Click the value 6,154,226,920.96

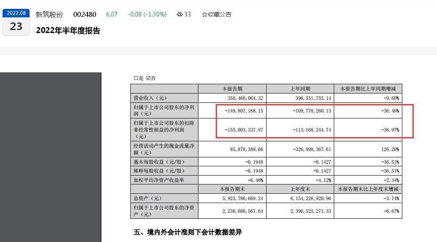point(311,198)
